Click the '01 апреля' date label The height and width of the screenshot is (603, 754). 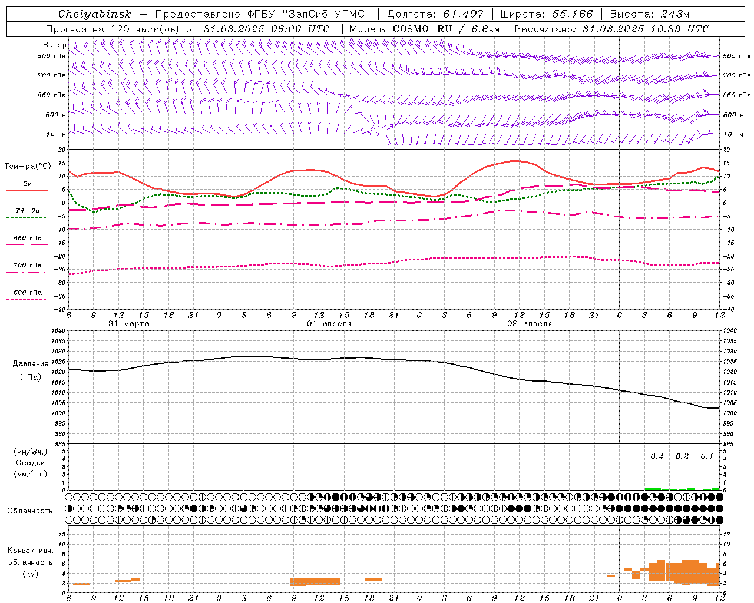[329, 324]
